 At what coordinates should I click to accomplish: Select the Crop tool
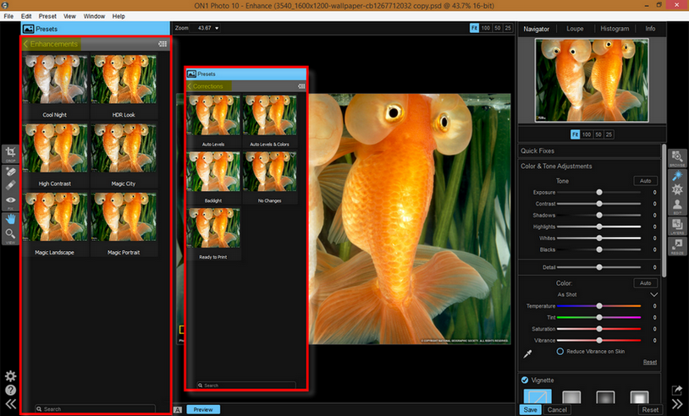(x=10, y=154)
